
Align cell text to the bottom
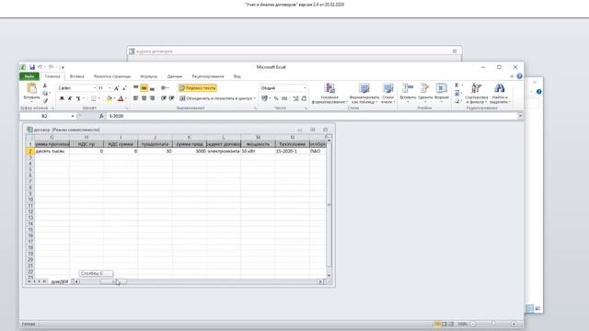tap(152, 88)
